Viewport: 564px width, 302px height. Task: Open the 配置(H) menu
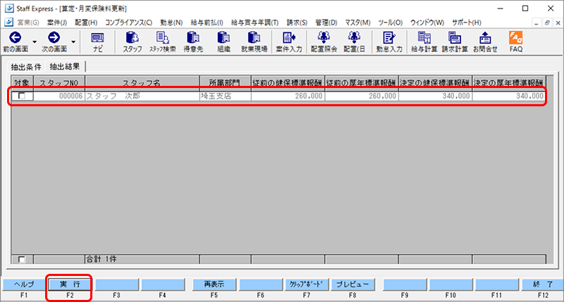pyautogui.click(x=86, y=23)
